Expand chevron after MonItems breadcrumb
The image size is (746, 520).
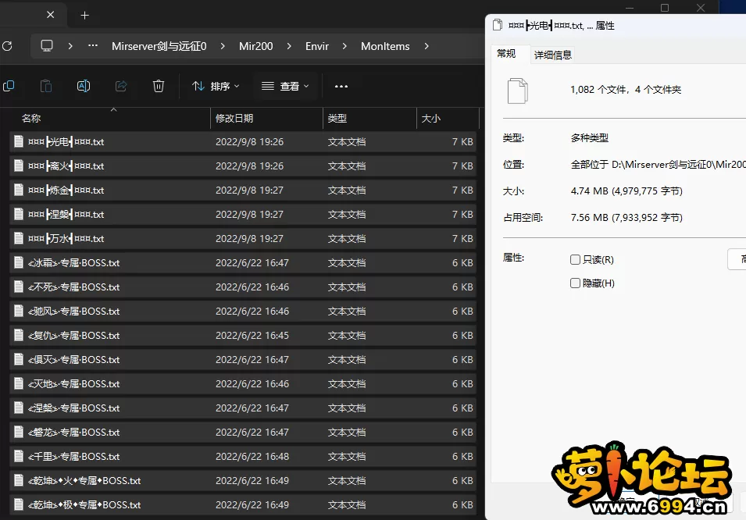point(427,46)
